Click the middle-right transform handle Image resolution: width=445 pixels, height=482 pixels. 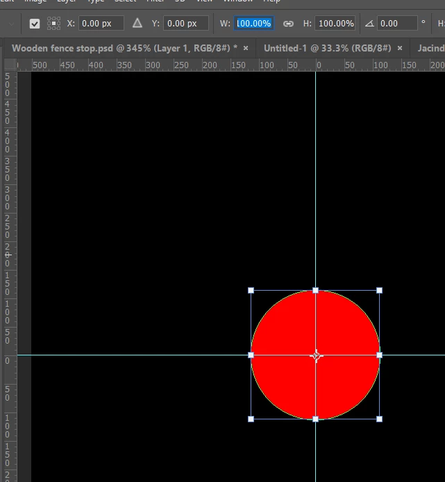pyautogui.click(x=379, y=355)
